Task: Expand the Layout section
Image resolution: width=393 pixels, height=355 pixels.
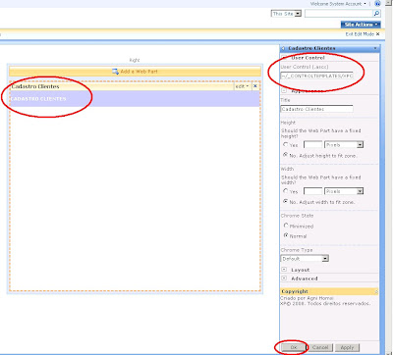Action: [x=284, y=270]
